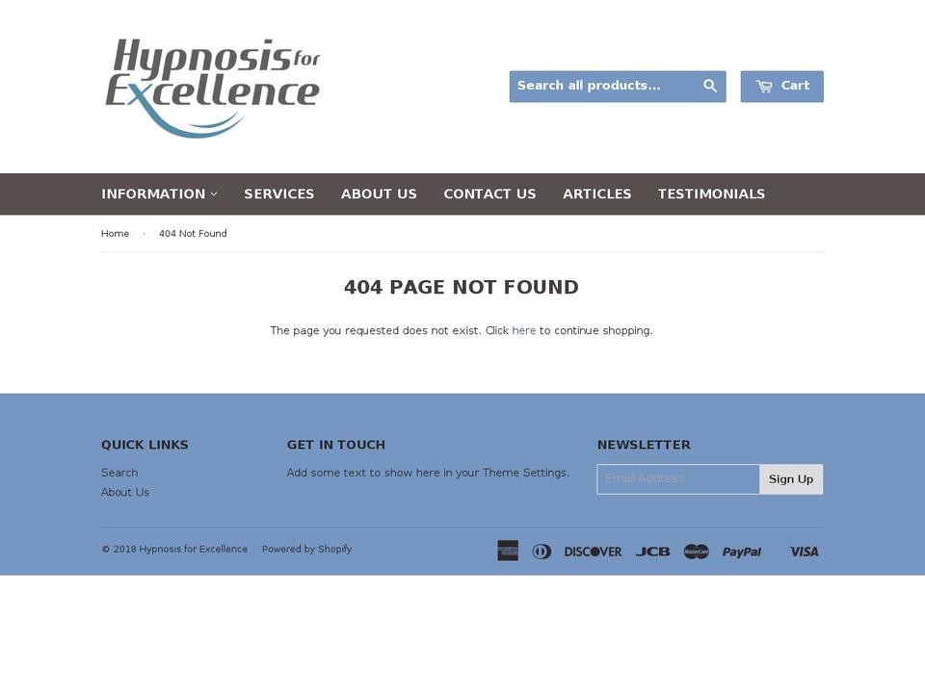Click the Sign Up newsletter button

791,479
